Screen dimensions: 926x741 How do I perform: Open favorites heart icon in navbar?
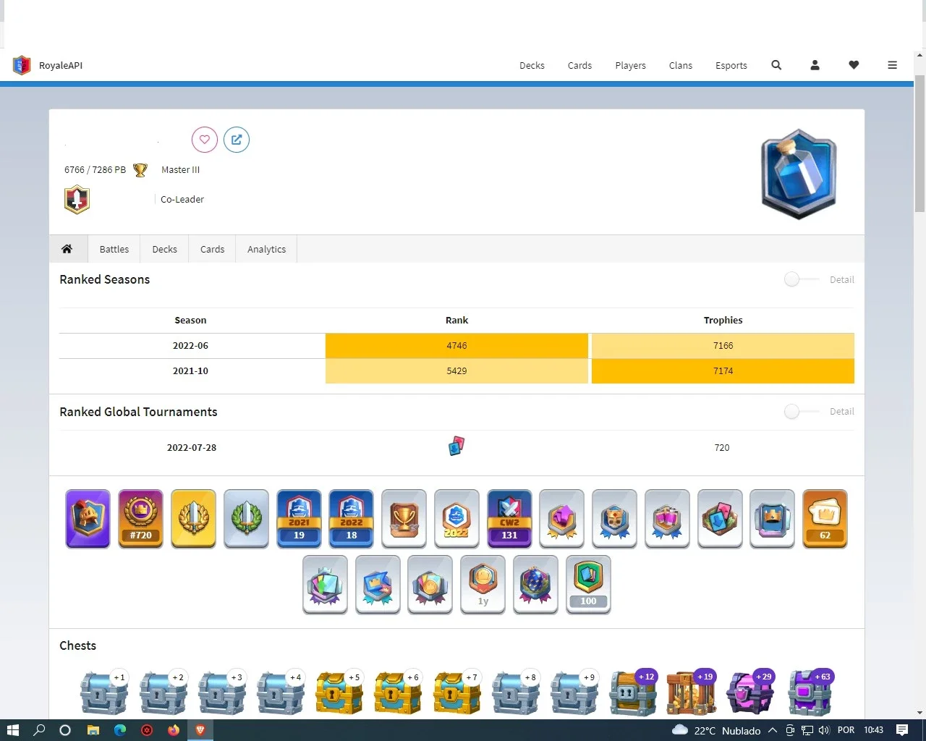854,65
